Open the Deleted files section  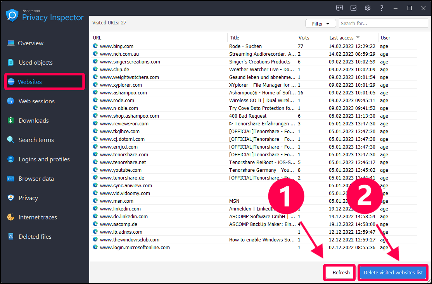click(35, 236)
